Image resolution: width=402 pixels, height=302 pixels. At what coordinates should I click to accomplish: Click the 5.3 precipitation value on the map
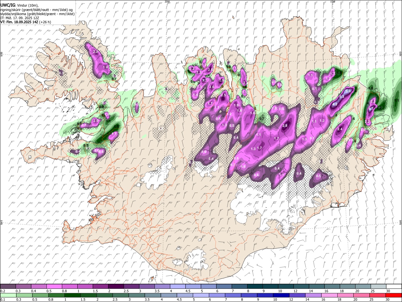point(348,91)
